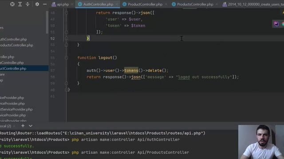Image resolution: width=284 pixels, height=159 pixels.
Task: Click the 'Api/ProductsController' terminal command text
Action: (163, 152)
